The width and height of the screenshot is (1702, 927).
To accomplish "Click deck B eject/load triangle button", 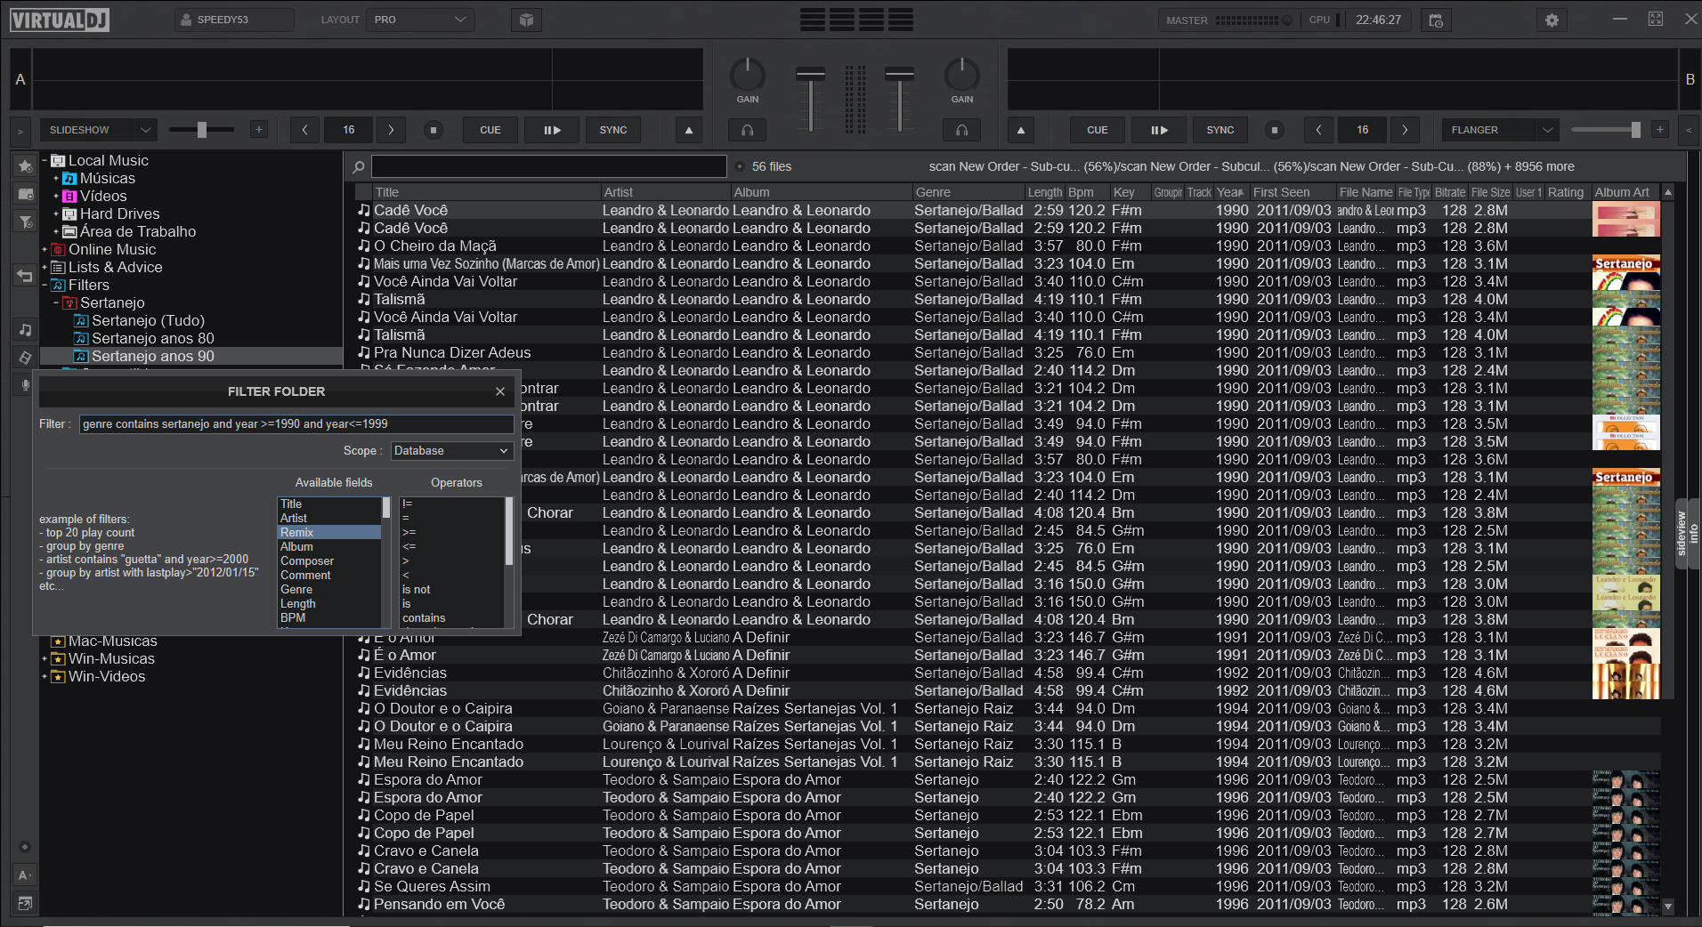I will pos(1021,130).
